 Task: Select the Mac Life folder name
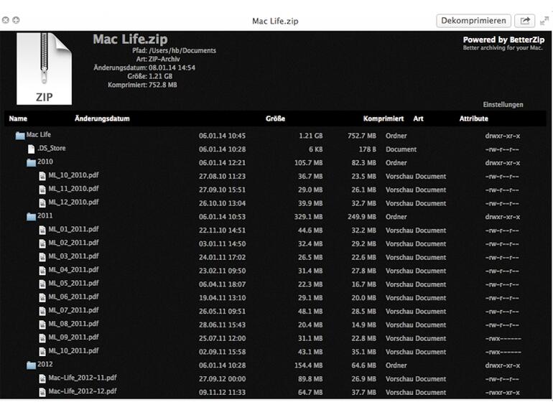39,135
